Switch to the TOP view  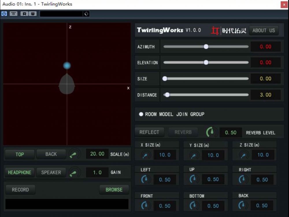pos(20,154)
